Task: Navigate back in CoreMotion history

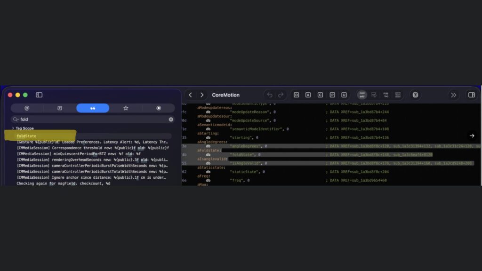Action: pos(190,95)
